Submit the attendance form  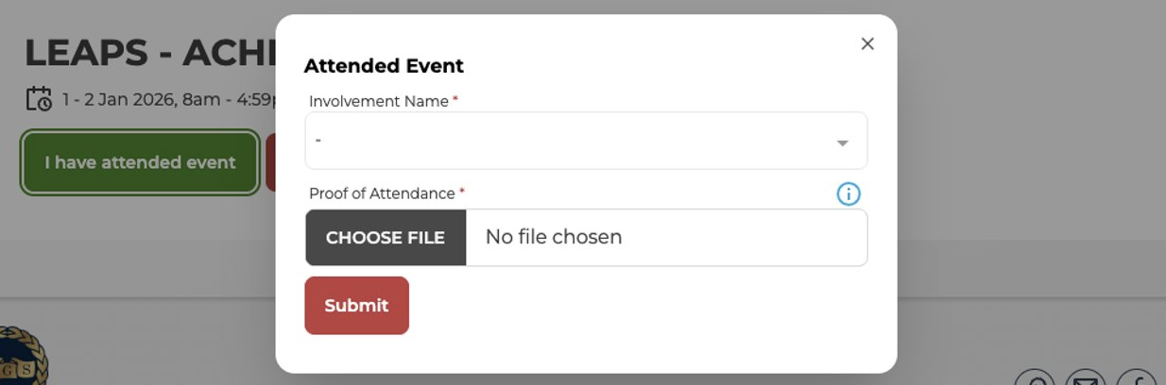(x=356, y=306)
